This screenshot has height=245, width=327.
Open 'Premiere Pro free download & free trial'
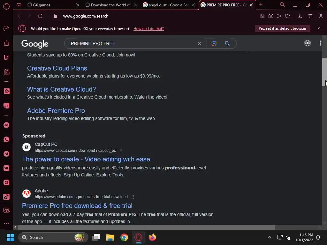(x=77, y=206)
